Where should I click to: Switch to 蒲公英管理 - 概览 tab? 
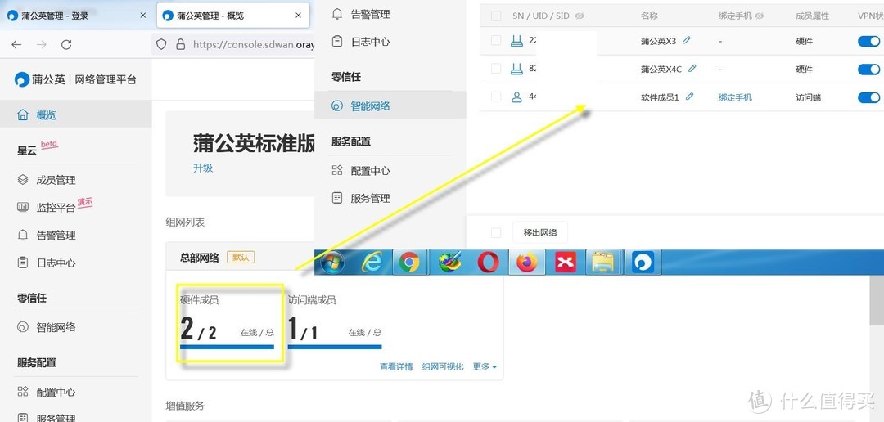click(x=232, y=16)
